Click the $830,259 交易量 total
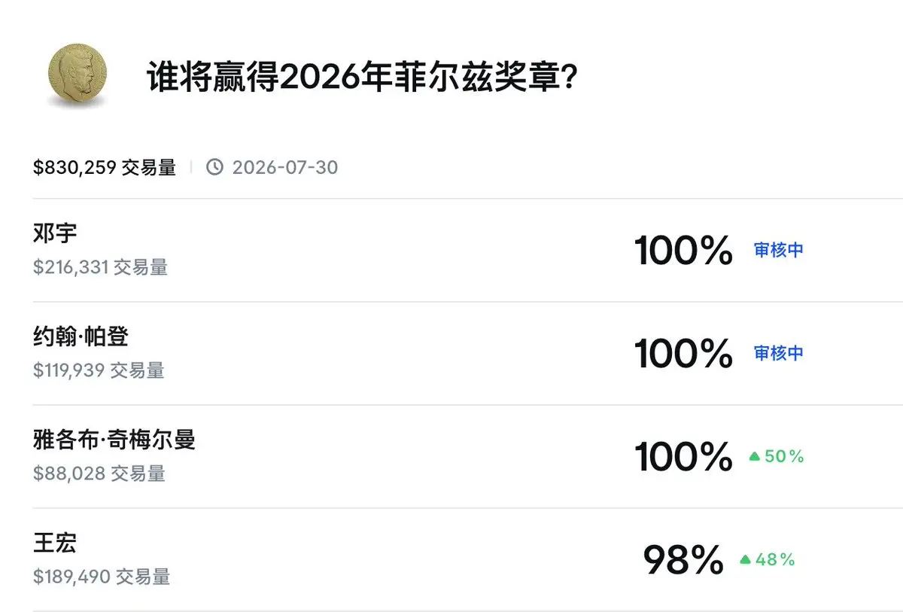 point(105,167)
